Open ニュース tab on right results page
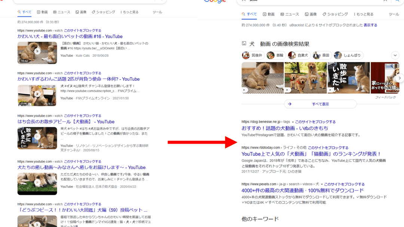 290,14
